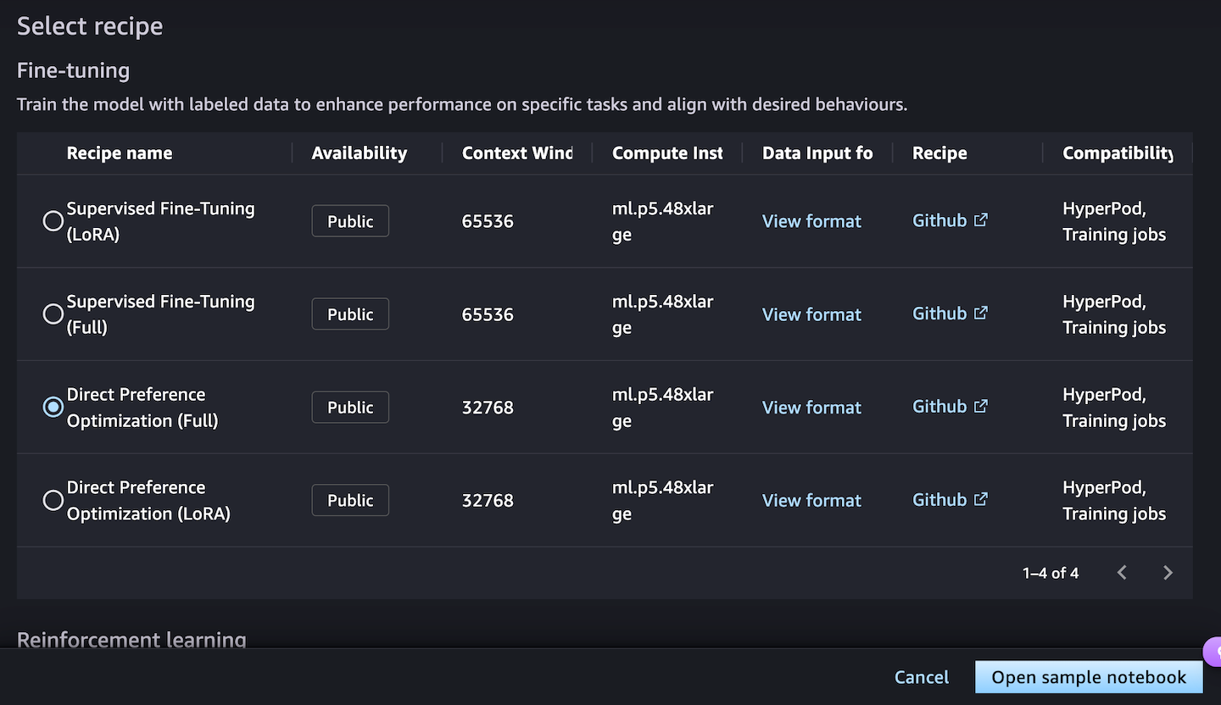Click external link icon for Supervised Full Github
Image resolution: width=1221 pixels, height=705 pixels.
[x=981, y=314]
